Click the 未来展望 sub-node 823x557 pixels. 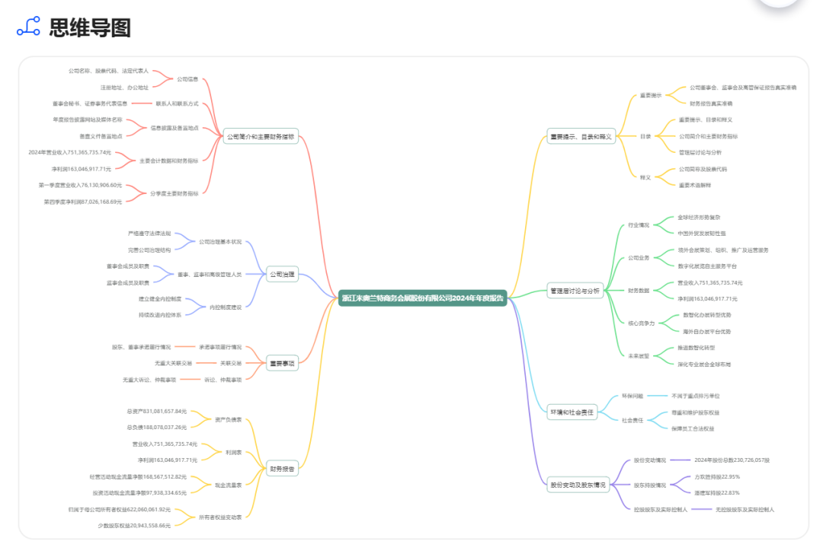click(x=639, y=356)
